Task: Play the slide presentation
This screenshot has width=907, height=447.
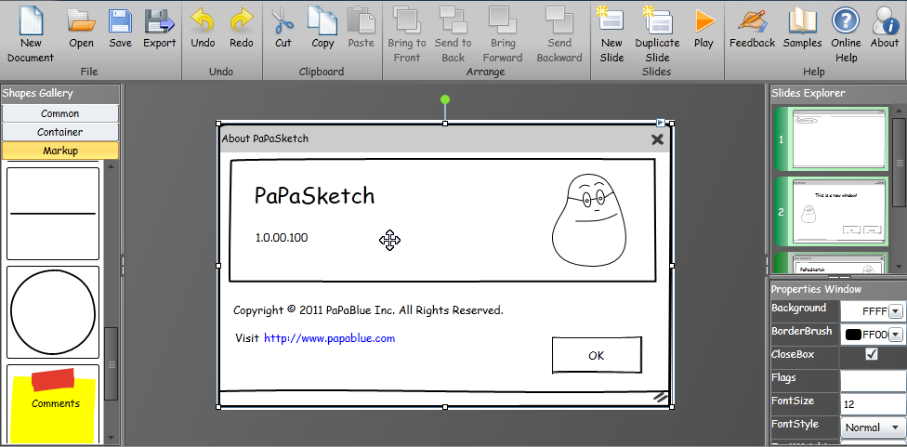Action: pos(703,22)
